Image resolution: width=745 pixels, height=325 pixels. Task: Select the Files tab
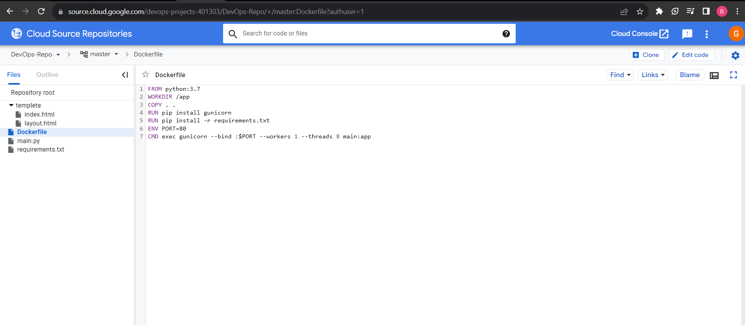(x=14, y=75)
